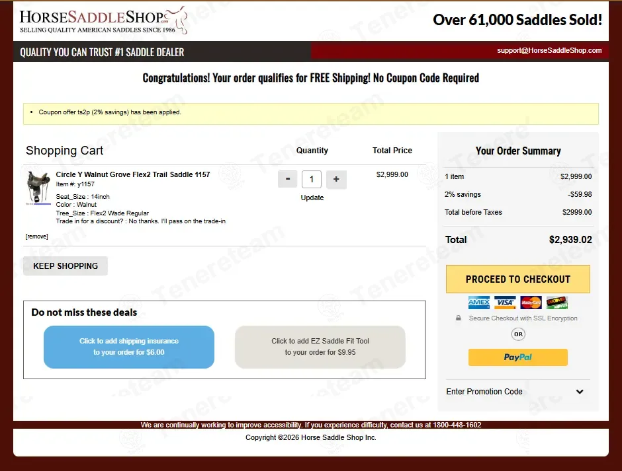Click the Quality You Can Trust banner
This screenshot has width=622, height=471.
(102, 52)
